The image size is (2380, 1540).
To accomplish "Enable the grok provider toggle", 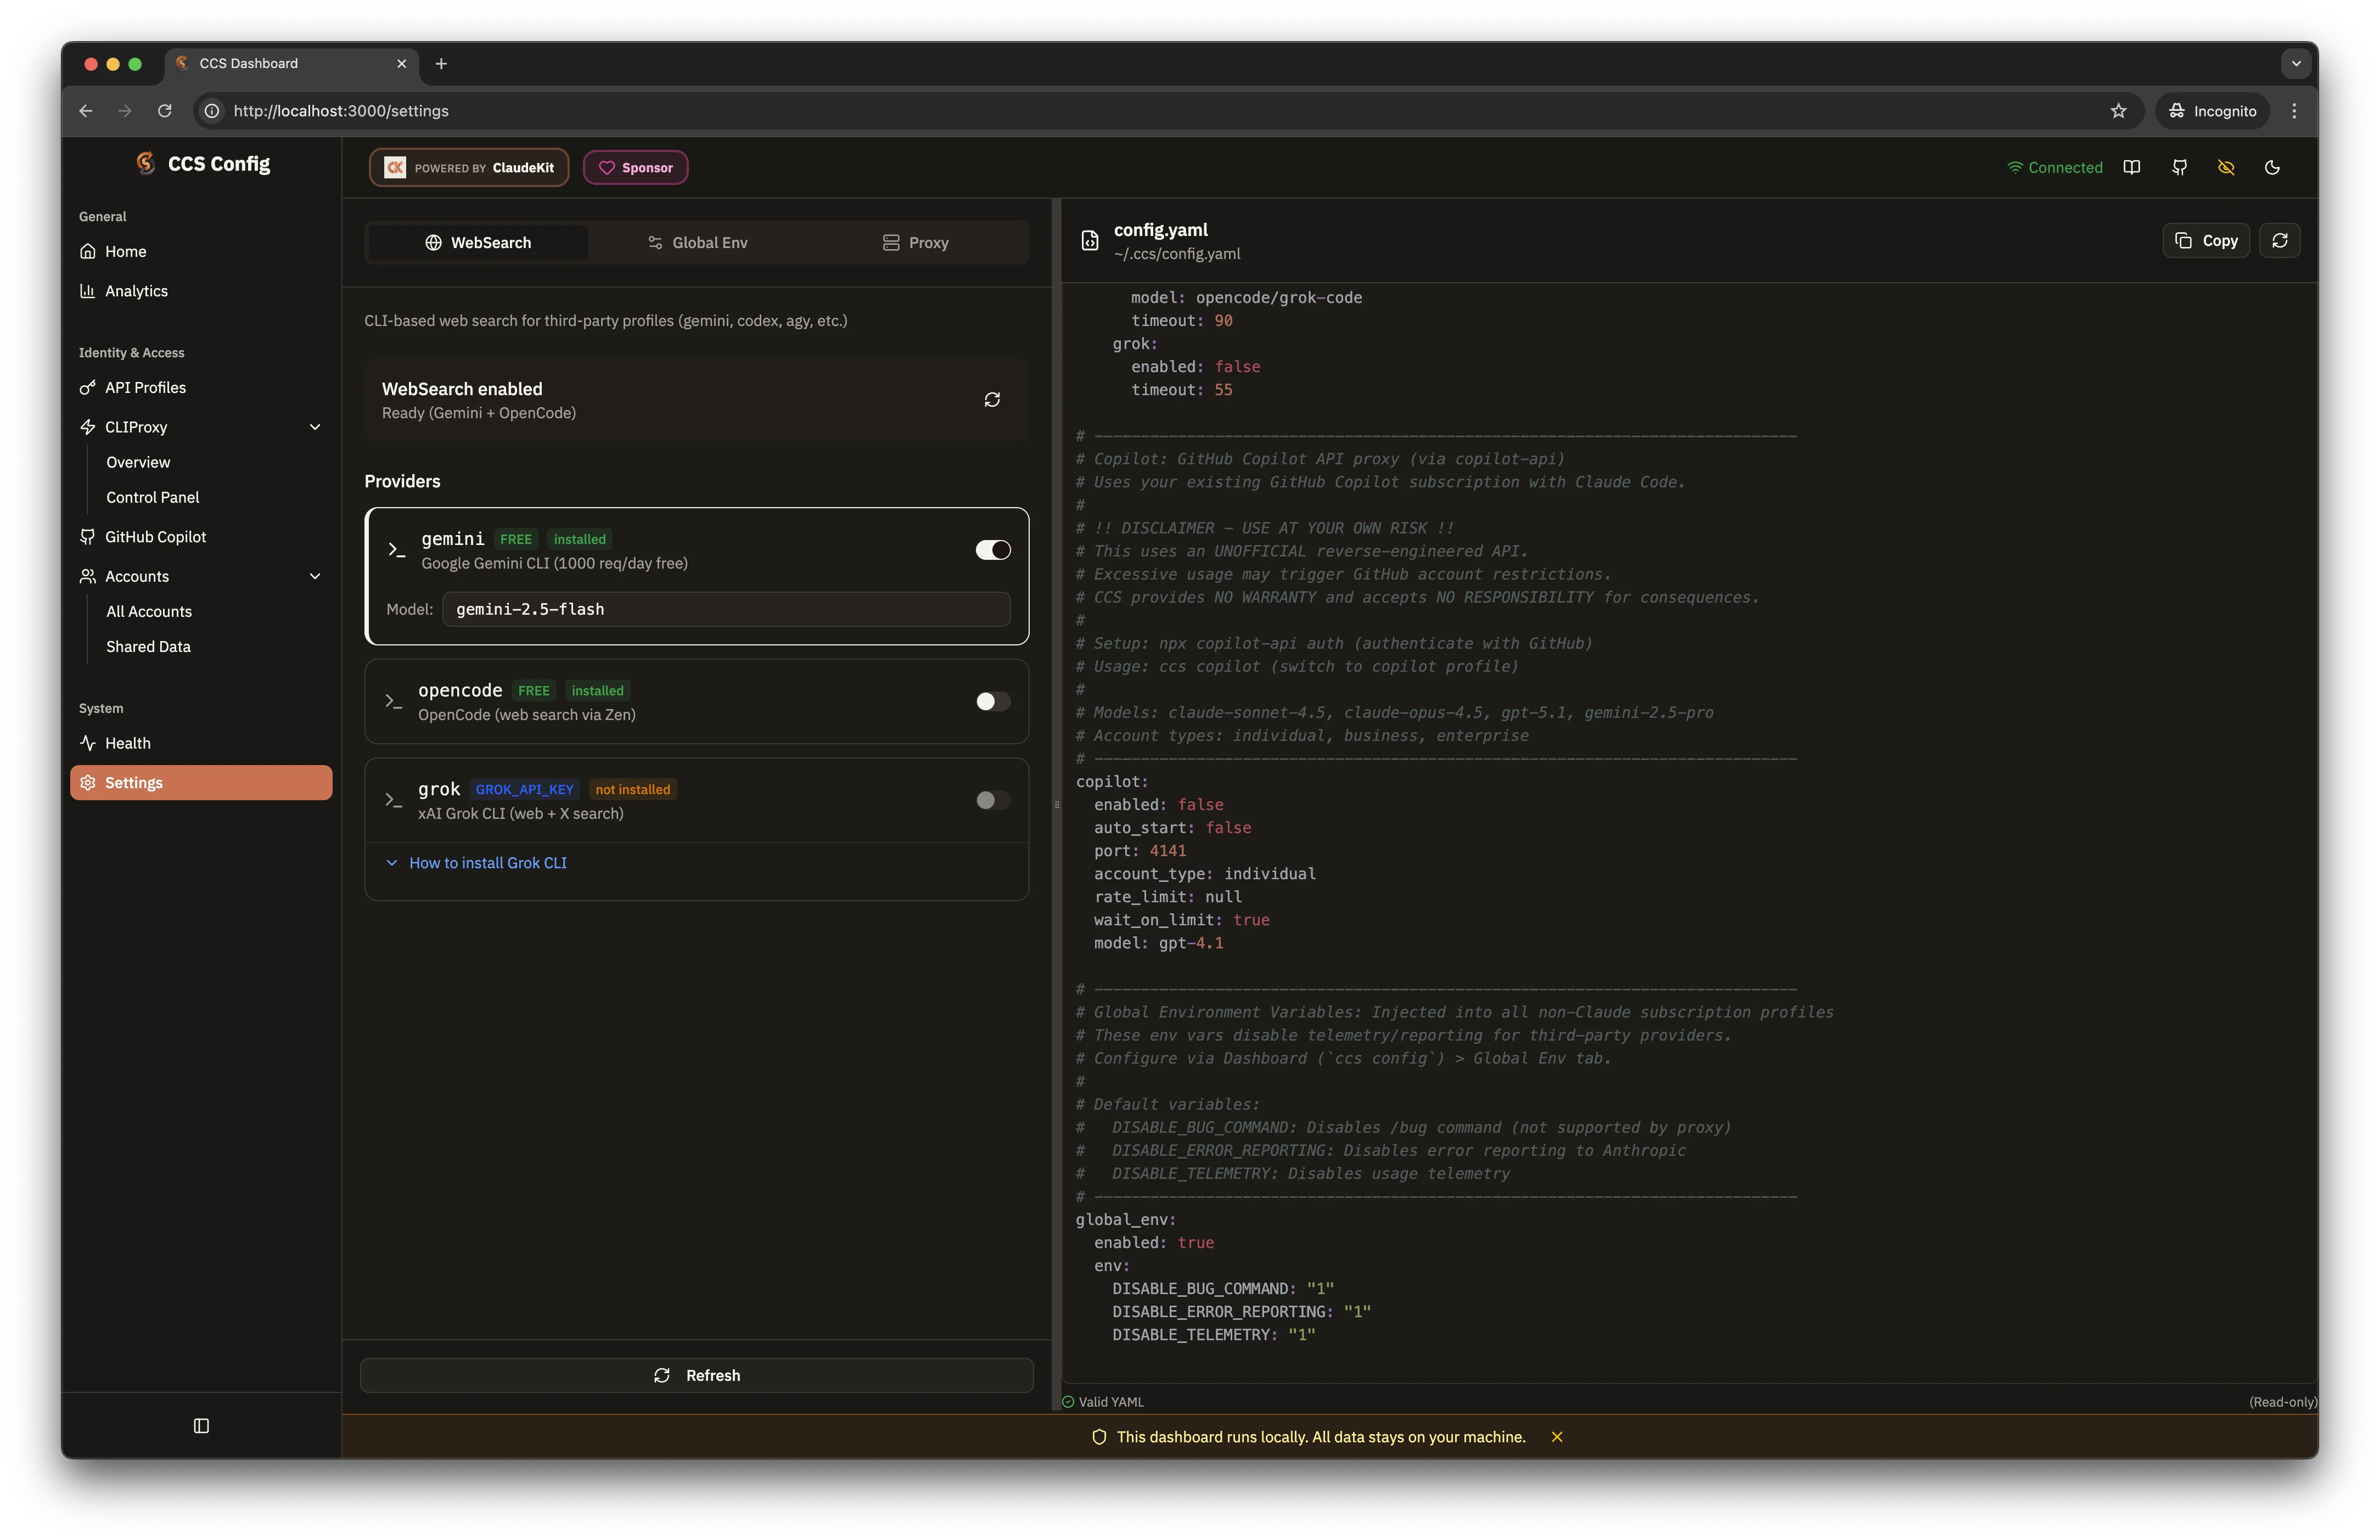I will [991, 800].
